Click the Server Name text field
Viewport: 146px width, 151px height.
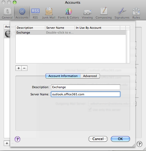[86, 94]
